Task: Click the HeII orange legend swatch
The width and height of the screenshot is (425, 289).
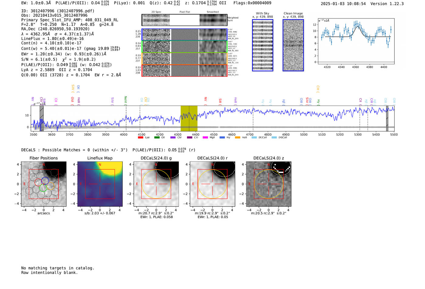Action: click(237, 137)
